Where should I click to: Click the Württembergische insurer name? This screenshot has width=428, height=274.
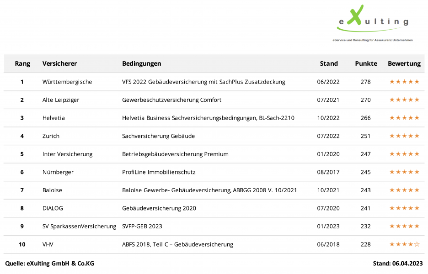coord(67,82)
